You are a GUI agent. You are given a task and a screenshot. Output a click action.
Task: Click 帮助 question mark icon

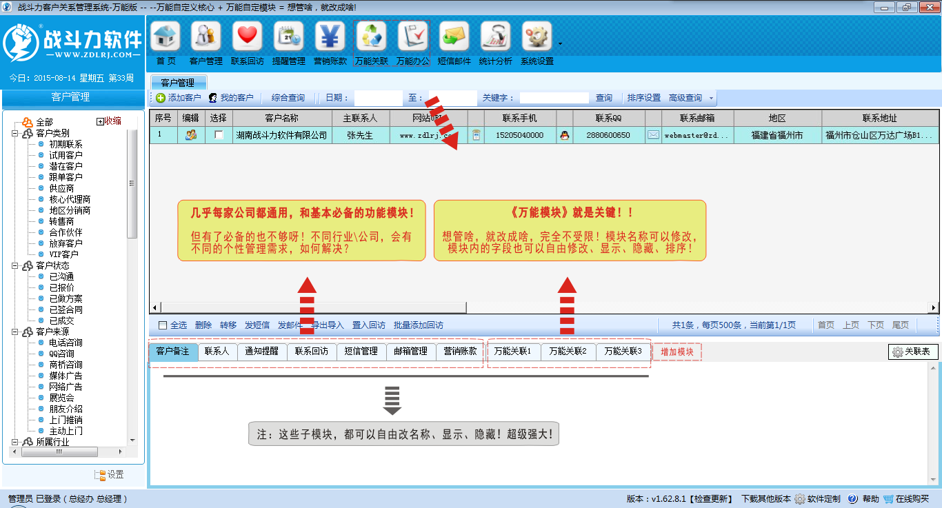(x=853, y=499)
